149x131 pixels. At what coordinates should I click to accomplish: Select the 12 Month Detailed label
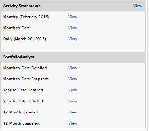[x=20, y=112]
